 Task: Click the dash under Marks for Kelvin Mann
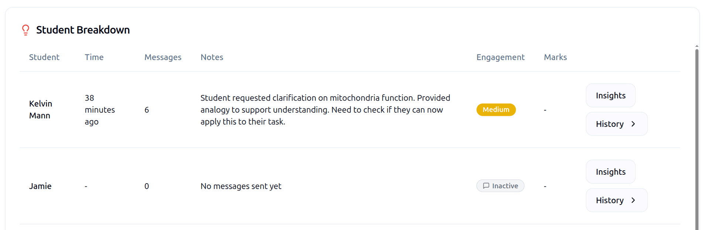pyautogui.click(x=545, y=109)
